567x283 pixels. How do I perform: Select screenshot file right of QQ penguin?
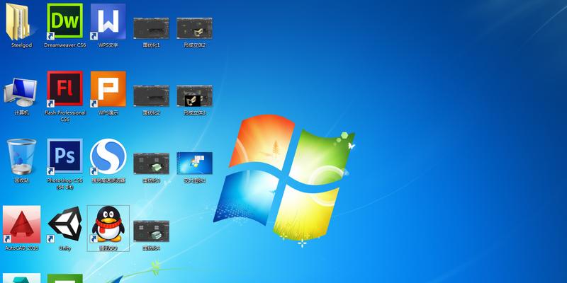[x=151, y=231]
